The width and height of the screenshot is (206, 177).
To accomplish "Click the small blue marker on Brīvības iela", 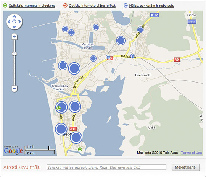I will pyautogui.click(x=132, y=56).
